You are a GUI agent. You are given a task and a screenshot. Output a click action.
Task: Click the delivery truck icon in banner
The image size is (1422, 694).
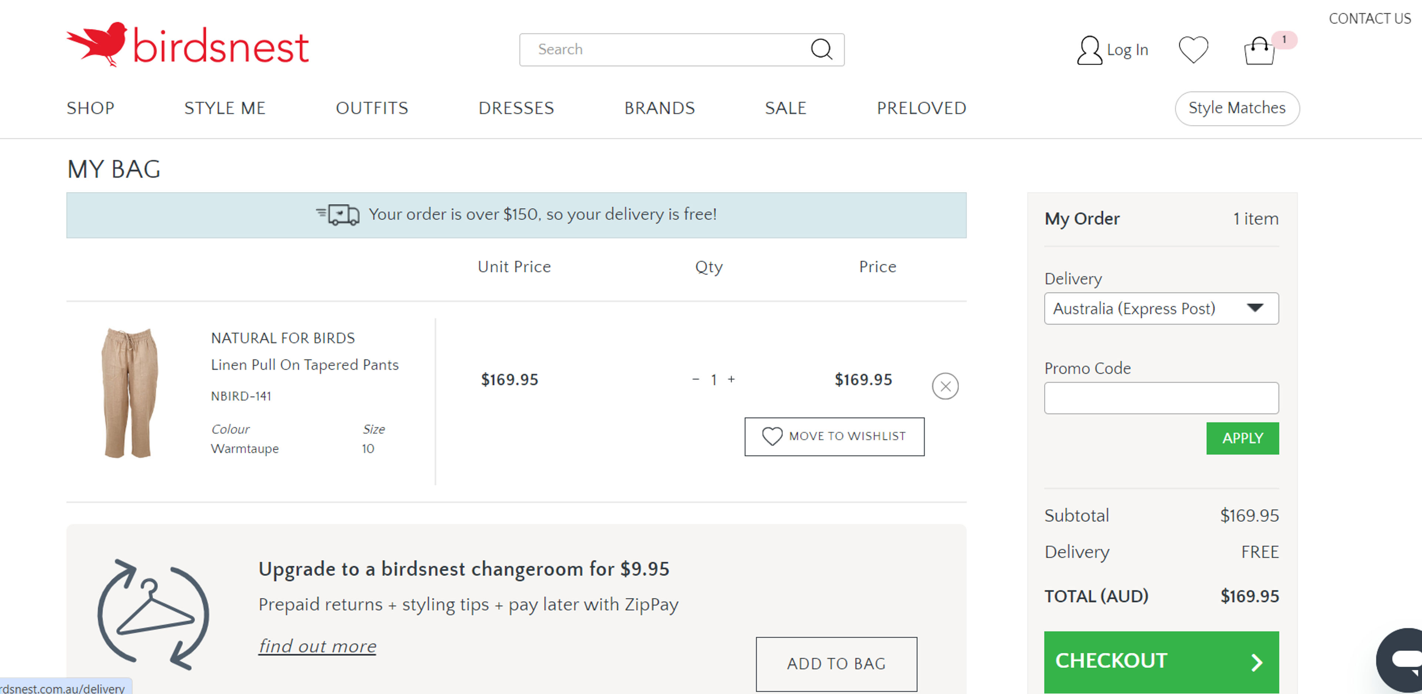coord(338,214)
